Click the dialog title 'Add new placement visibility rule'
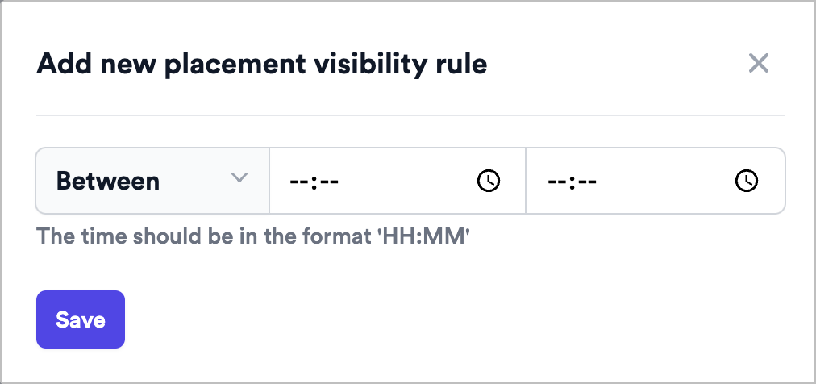 pos(262,65)
